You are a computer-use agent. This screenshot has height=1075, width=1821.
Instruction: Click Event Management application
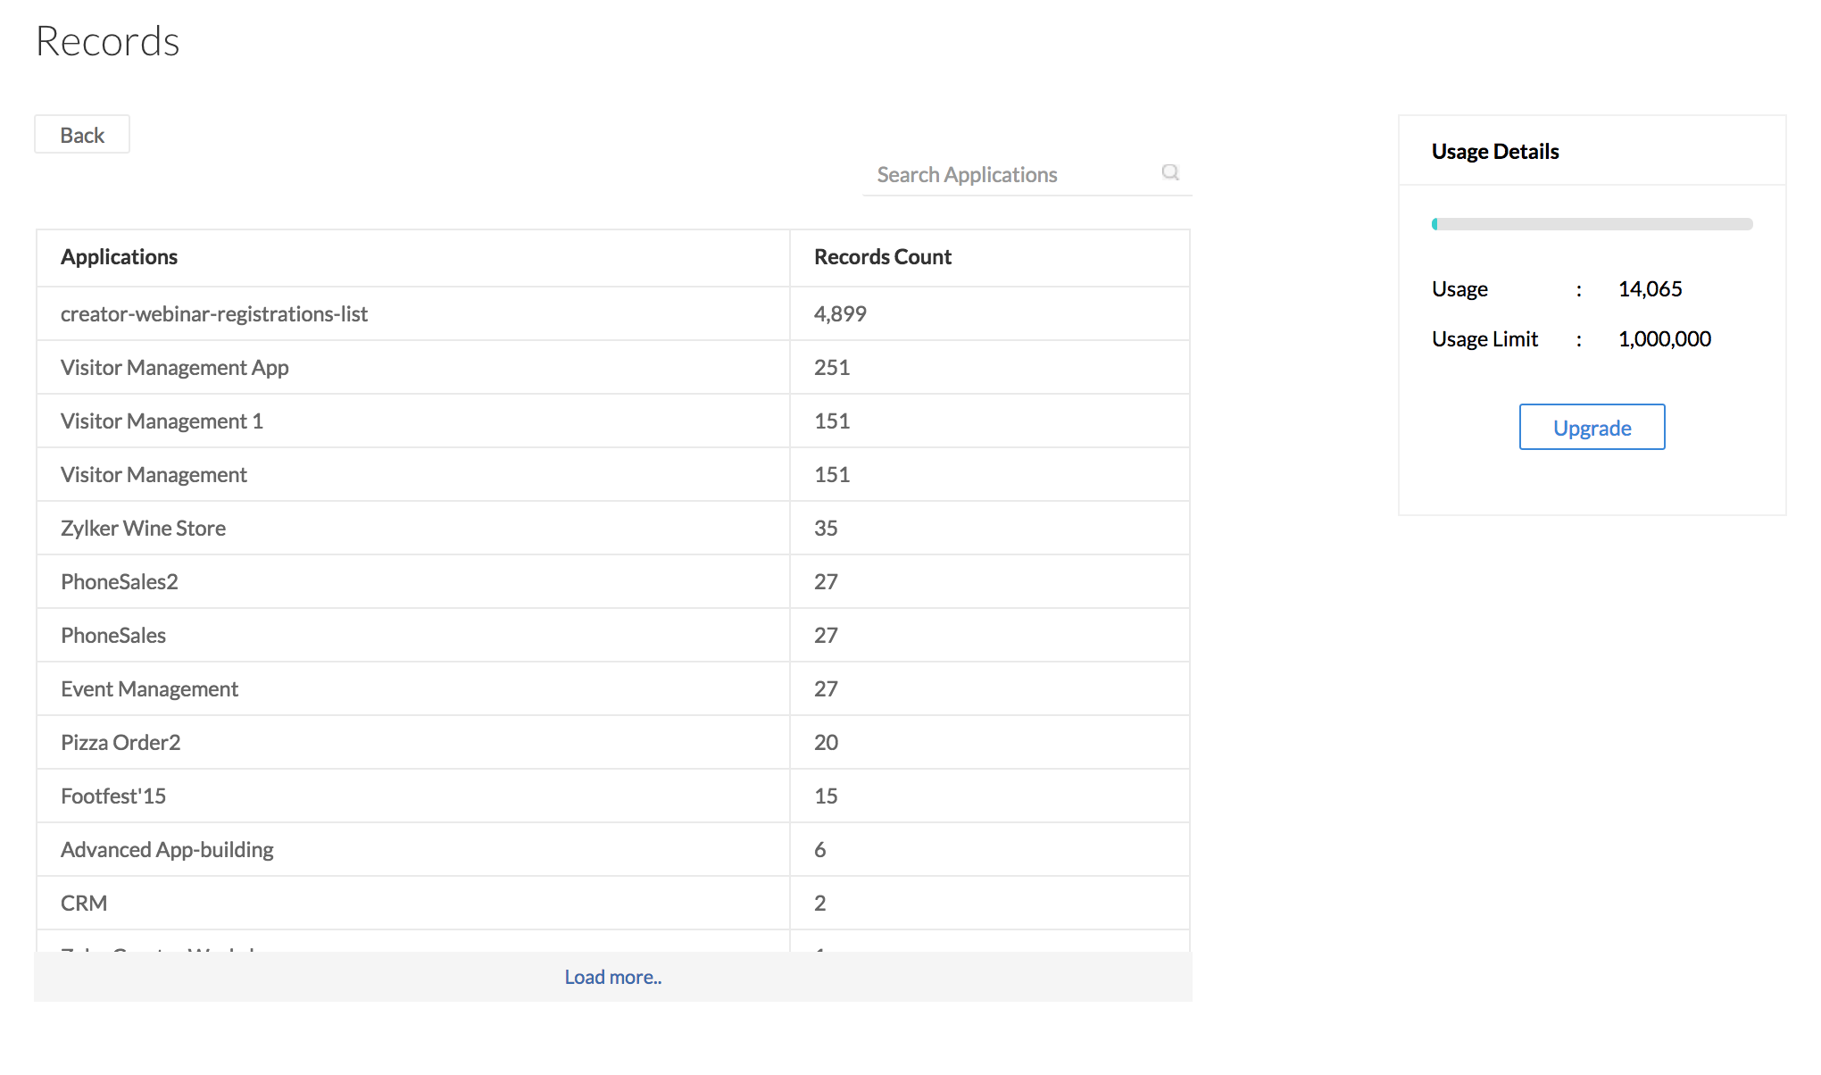(149, 689)
